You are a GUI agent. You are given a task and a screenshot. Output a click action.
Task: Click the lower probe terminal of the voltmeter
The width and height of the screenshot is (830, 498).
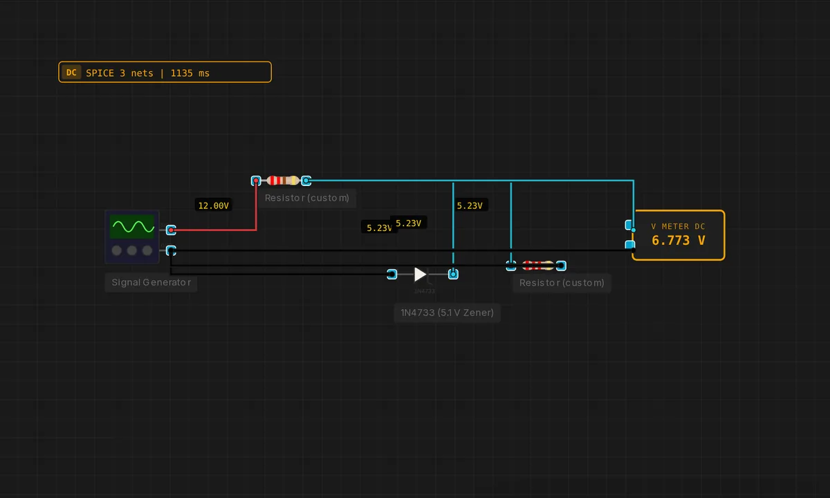click(x=629, y=245)
